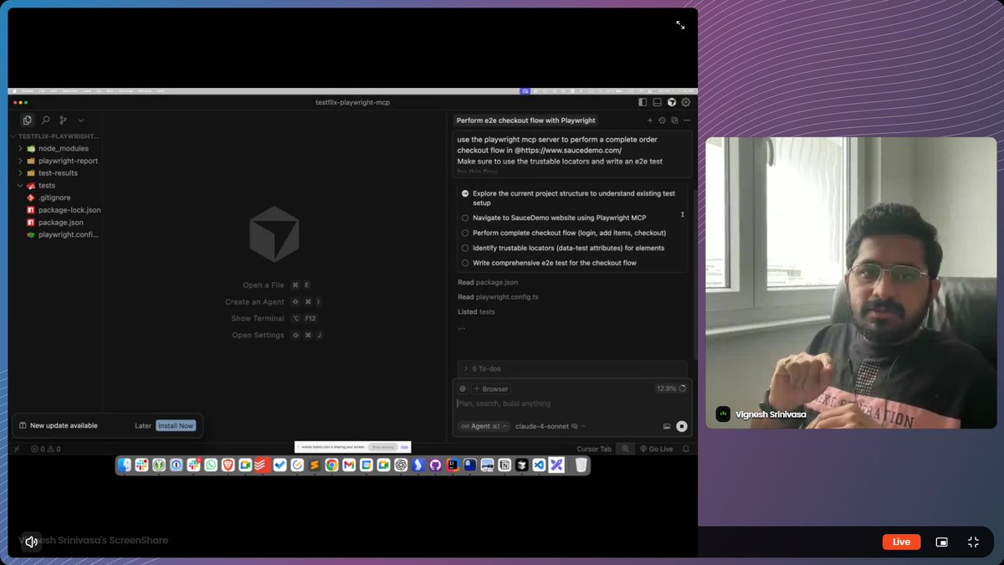Viewport: 1004px width, 565px height.
Task: Open Cursor settings gear icon
Action: pos(686,102)
